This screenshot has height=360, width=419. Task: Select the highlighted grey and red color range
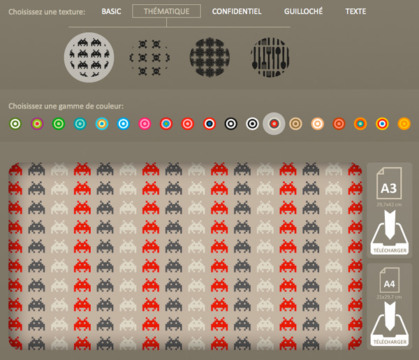pos(274,124)
